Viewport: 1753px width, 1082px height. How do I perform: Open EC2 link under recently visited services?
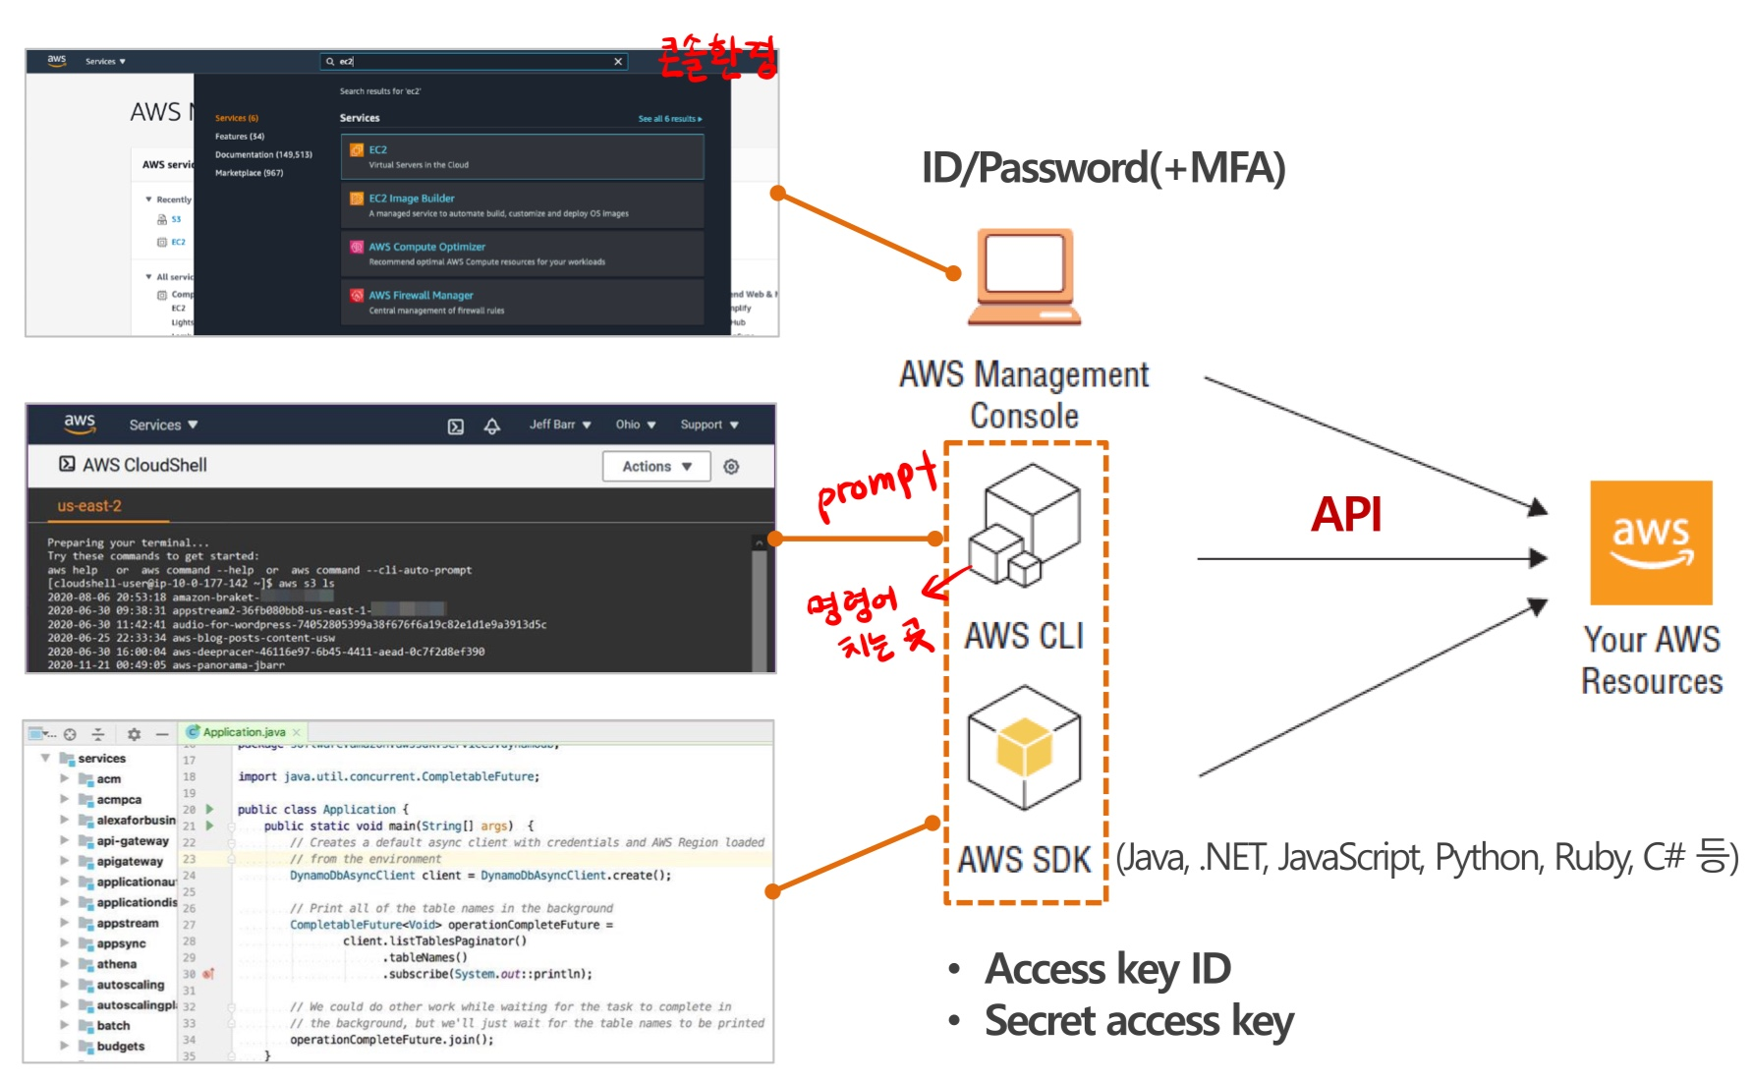click(x=178, y=242)
